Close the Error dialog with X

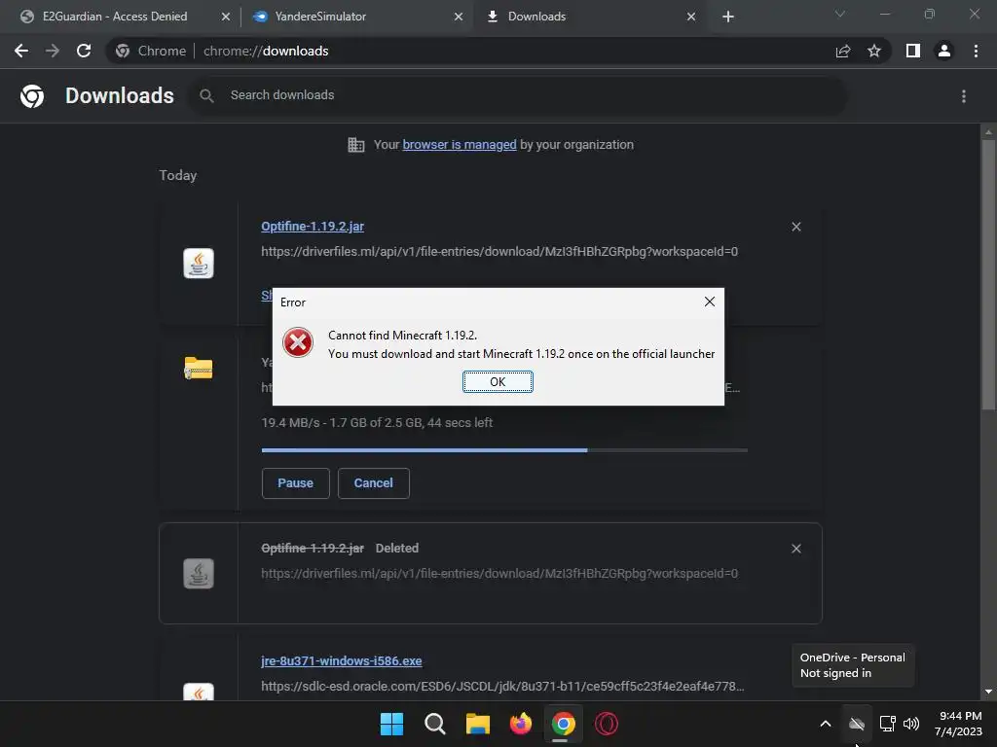pyautogui.click(x=710, y=302)
